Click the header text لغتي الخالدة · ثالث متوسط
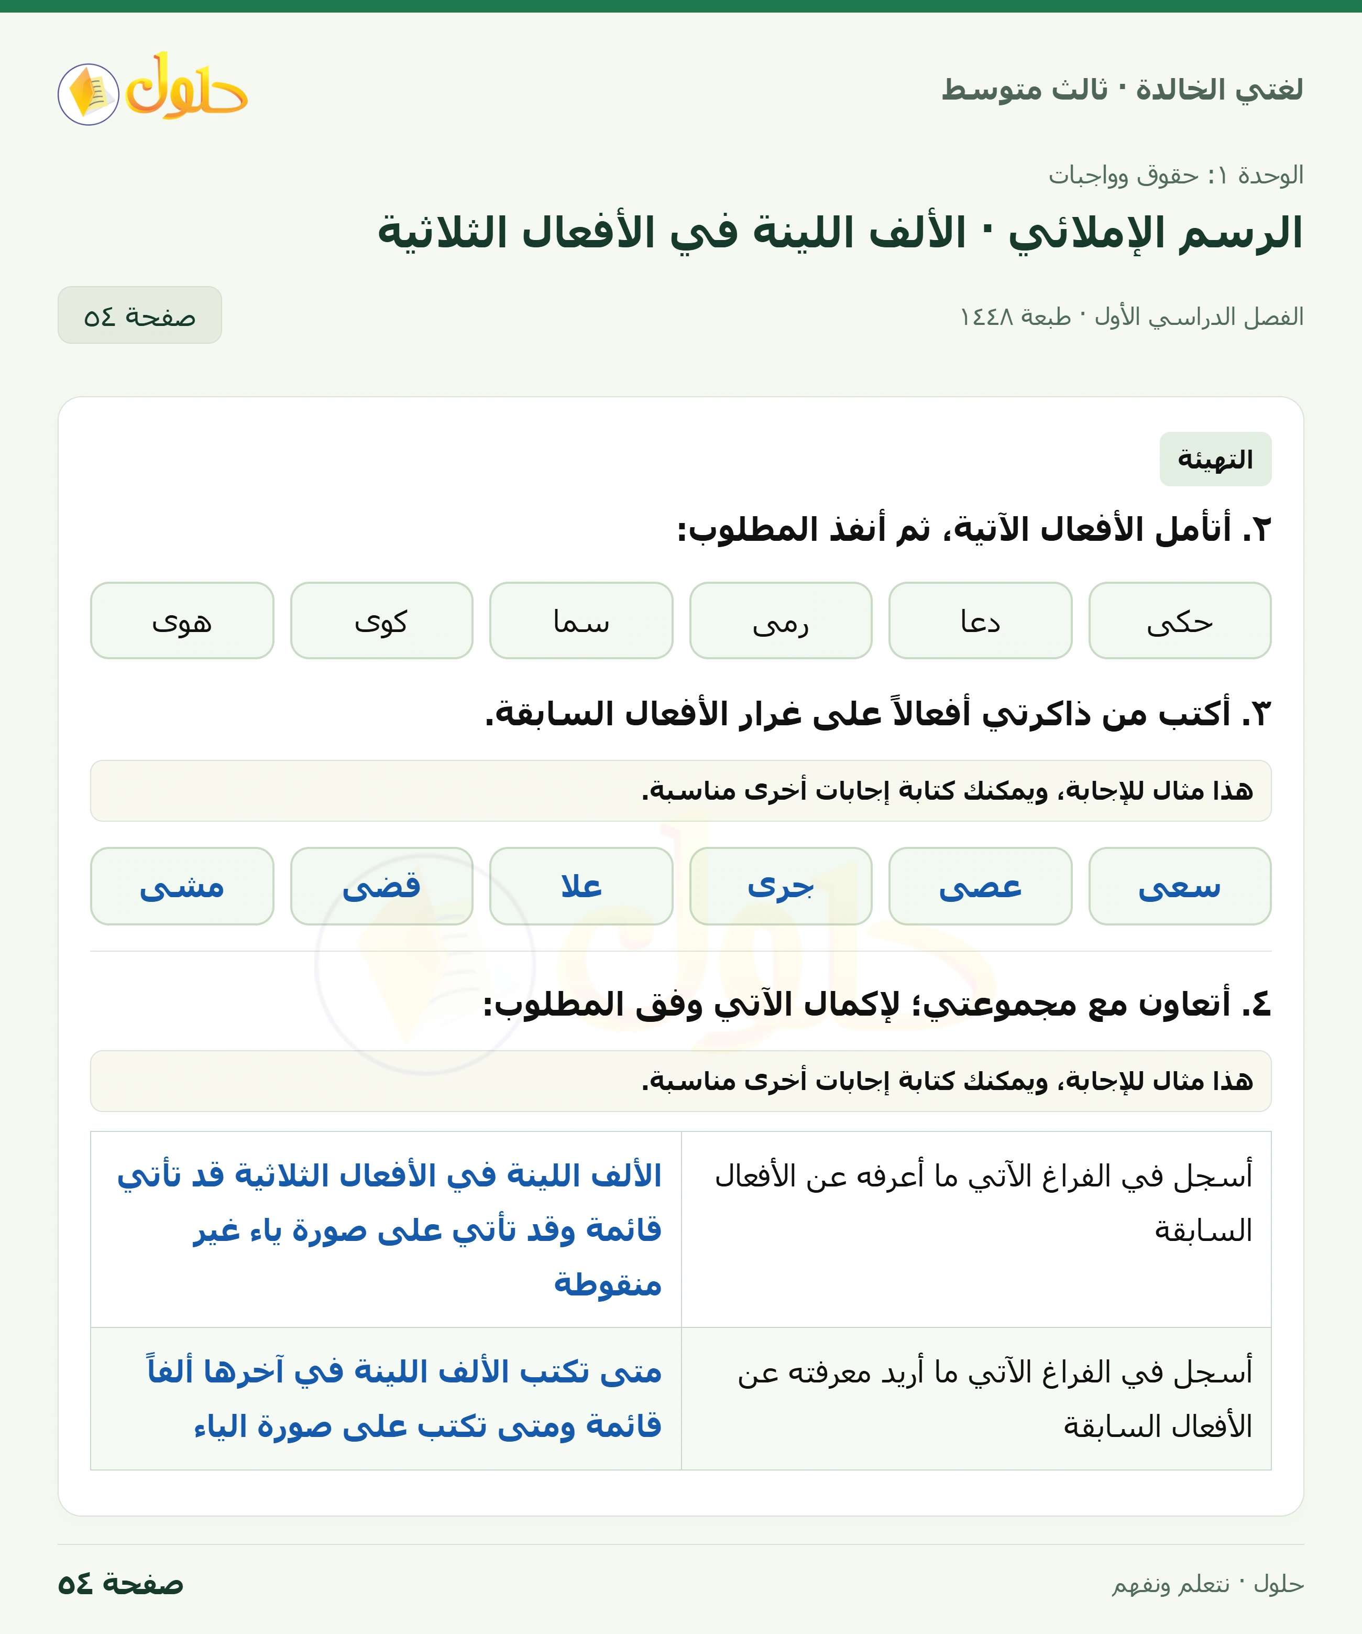The width and height of the screenshot is (1362, 1634). point(1122,90)
